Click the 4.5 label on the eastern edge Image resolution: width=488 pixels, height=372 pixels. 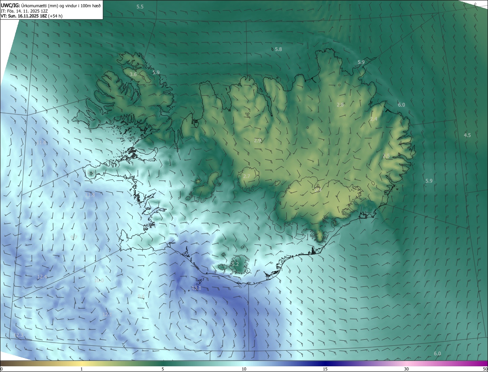[467, 135]
